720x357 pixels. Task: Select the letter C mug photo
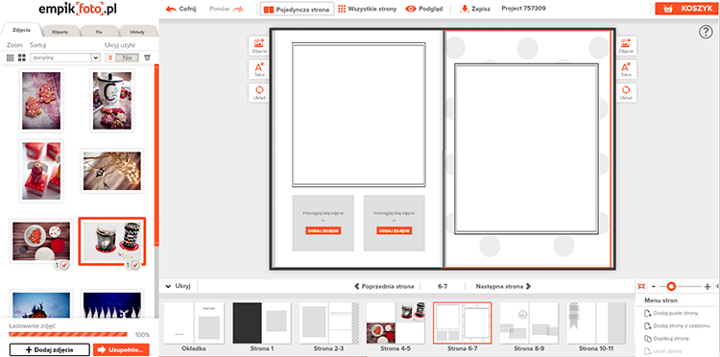(112, 101)
